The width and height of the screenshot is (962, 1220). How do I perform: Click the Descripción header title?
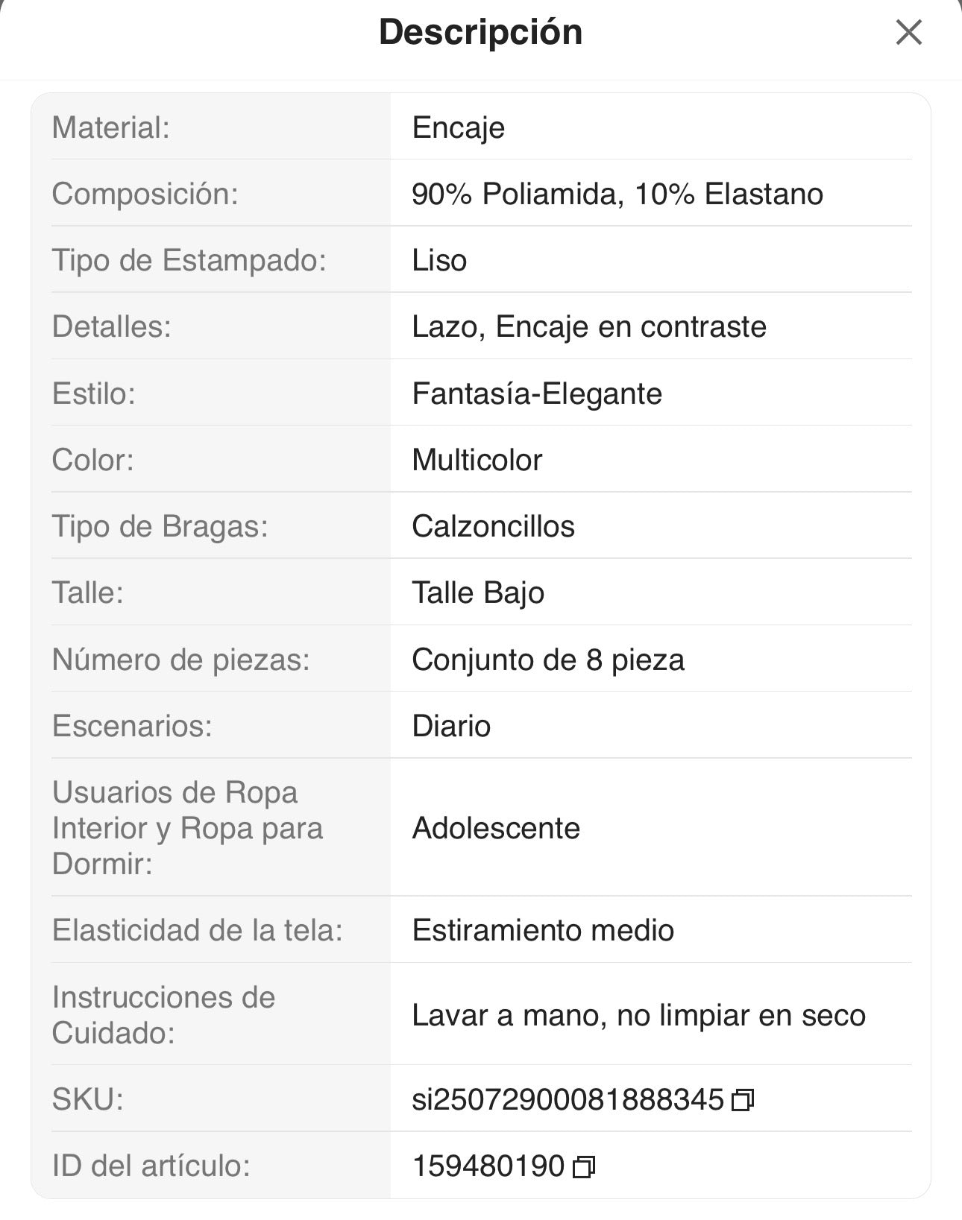click(x=480, y=33)
